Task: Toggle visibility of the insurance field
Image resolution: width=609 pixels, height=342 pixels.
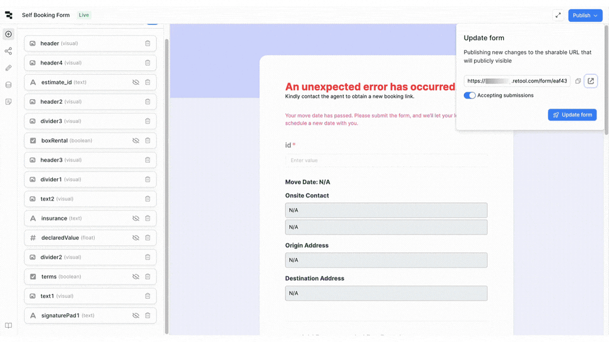Action: click(136, 218)
